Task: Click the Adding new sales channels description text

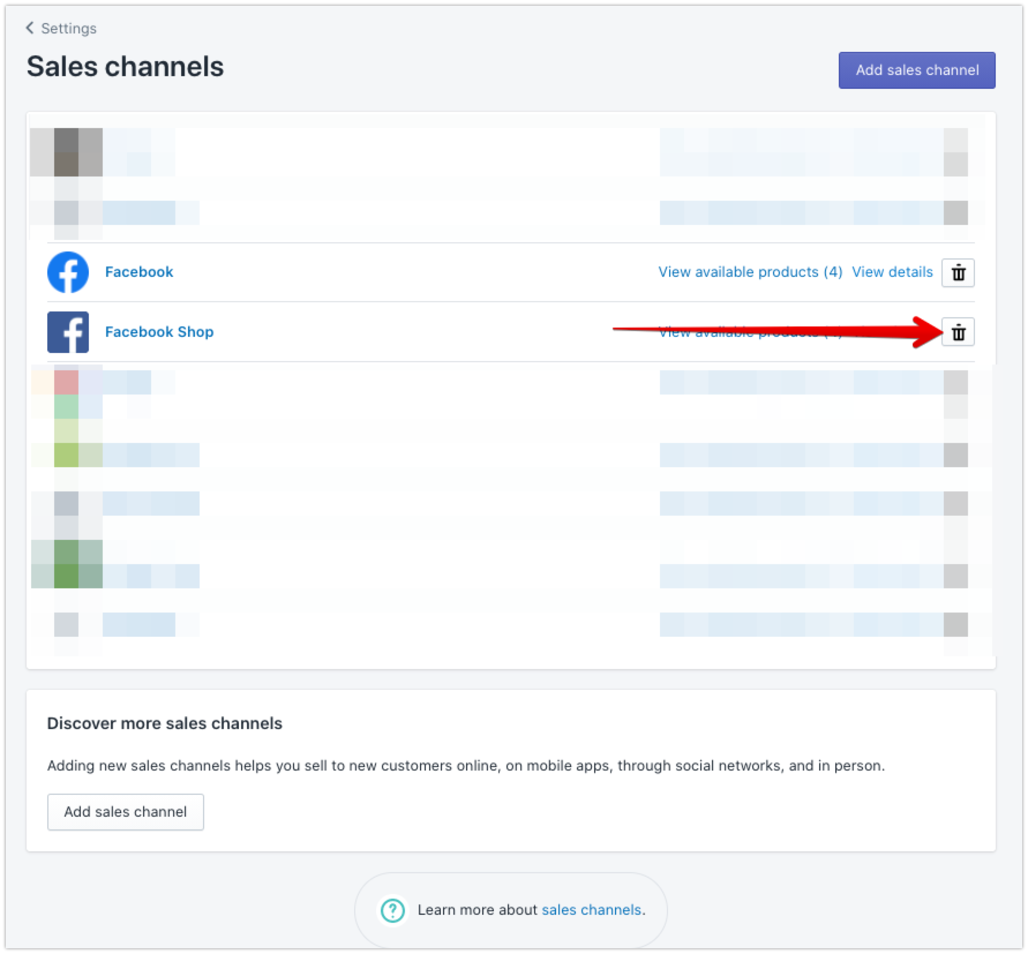Action: pos(466,766)
